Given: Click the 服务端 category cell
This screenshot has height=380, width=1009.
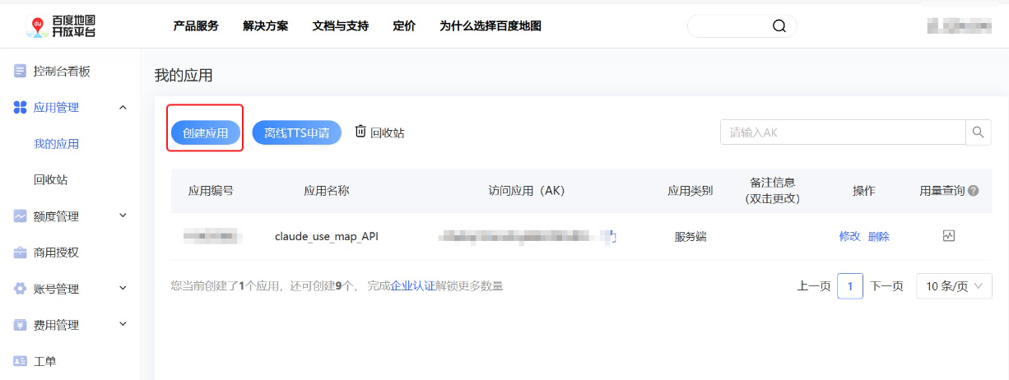Looking at the screenshot, I should click(x=690, y=237).
